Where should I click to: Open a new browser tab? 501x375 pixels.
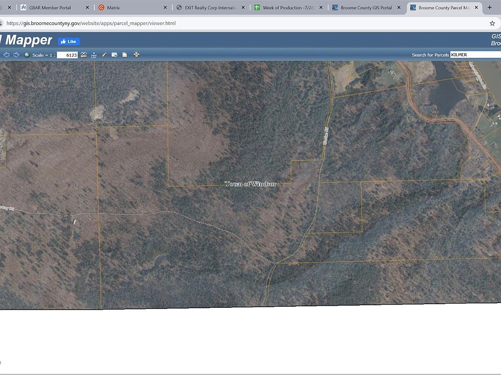click(x=490, y=8)
